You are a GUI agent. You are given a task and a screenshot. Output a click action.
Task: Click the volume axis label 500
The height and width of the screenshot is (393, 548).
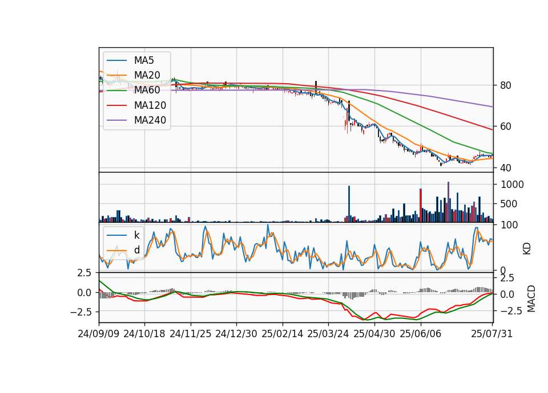pyautogui.click(x=509, y=204)
